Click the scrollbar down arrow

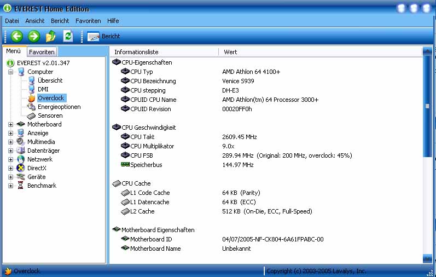(427, 258)
